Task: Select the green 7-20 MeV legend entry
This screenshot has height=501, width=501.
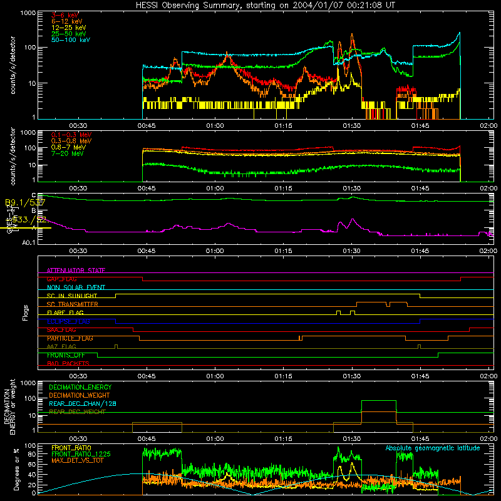Action: pyautogui.click(x=68, y=153)
